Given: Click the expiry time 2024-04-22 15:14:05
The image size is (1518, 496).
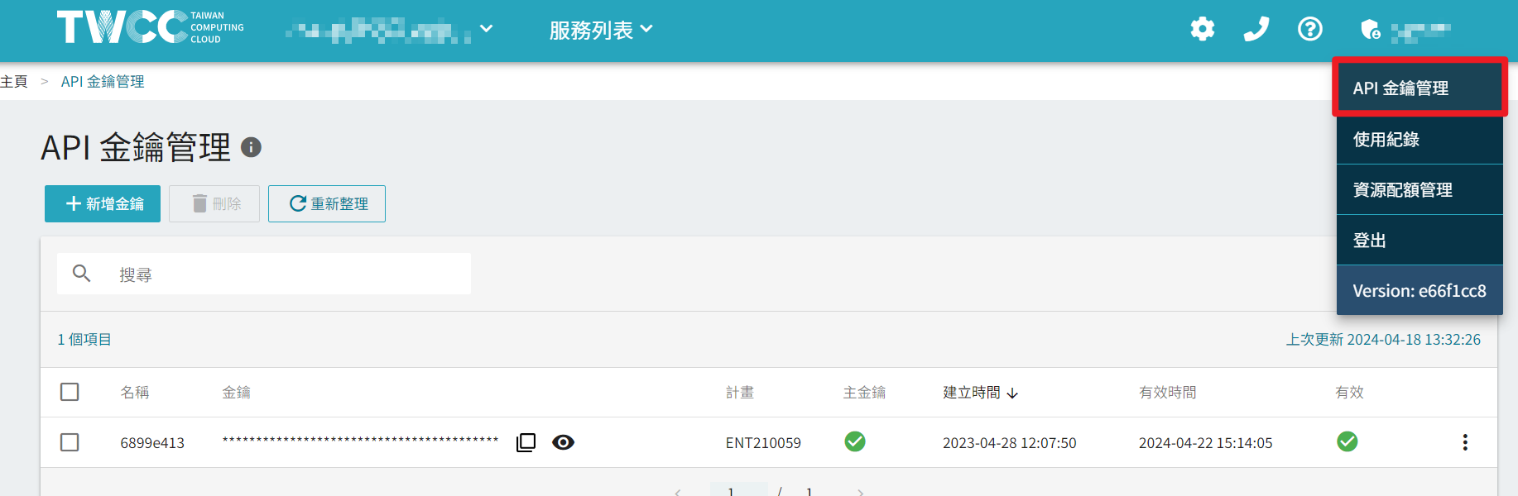Looking at the screenshot, I should click(x=1206, y=442).
